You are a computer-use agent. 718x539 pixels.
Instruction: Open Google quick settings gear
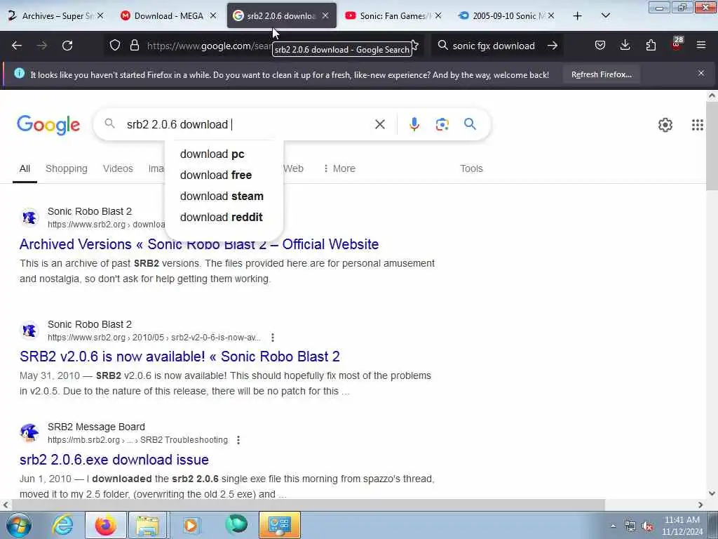coord(665,125)
